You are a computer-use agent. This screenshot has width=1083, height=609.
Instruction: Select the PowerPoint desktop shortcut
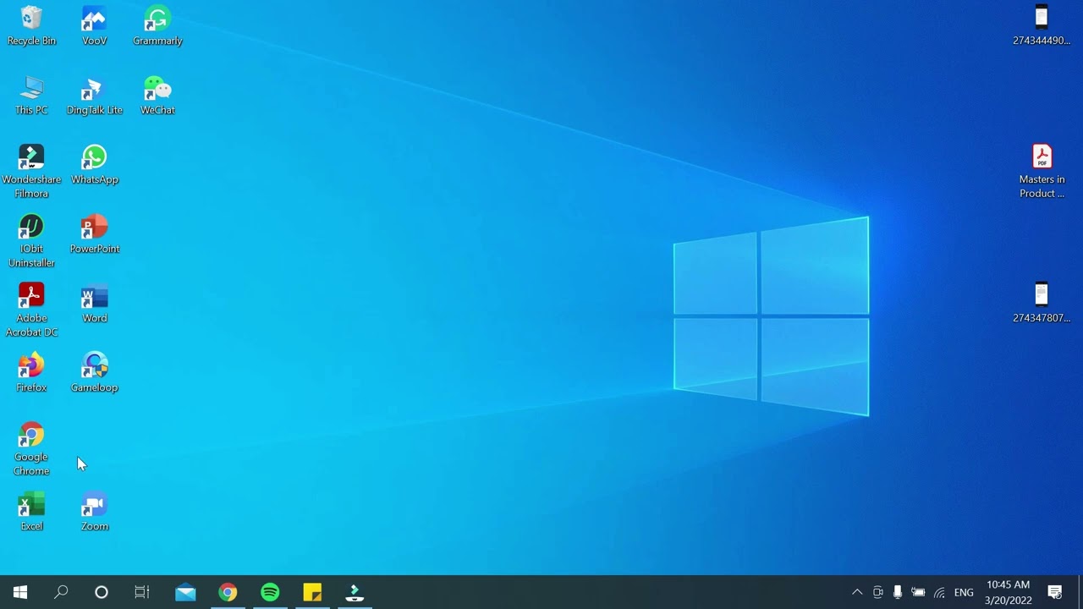[x=94, y=233]
